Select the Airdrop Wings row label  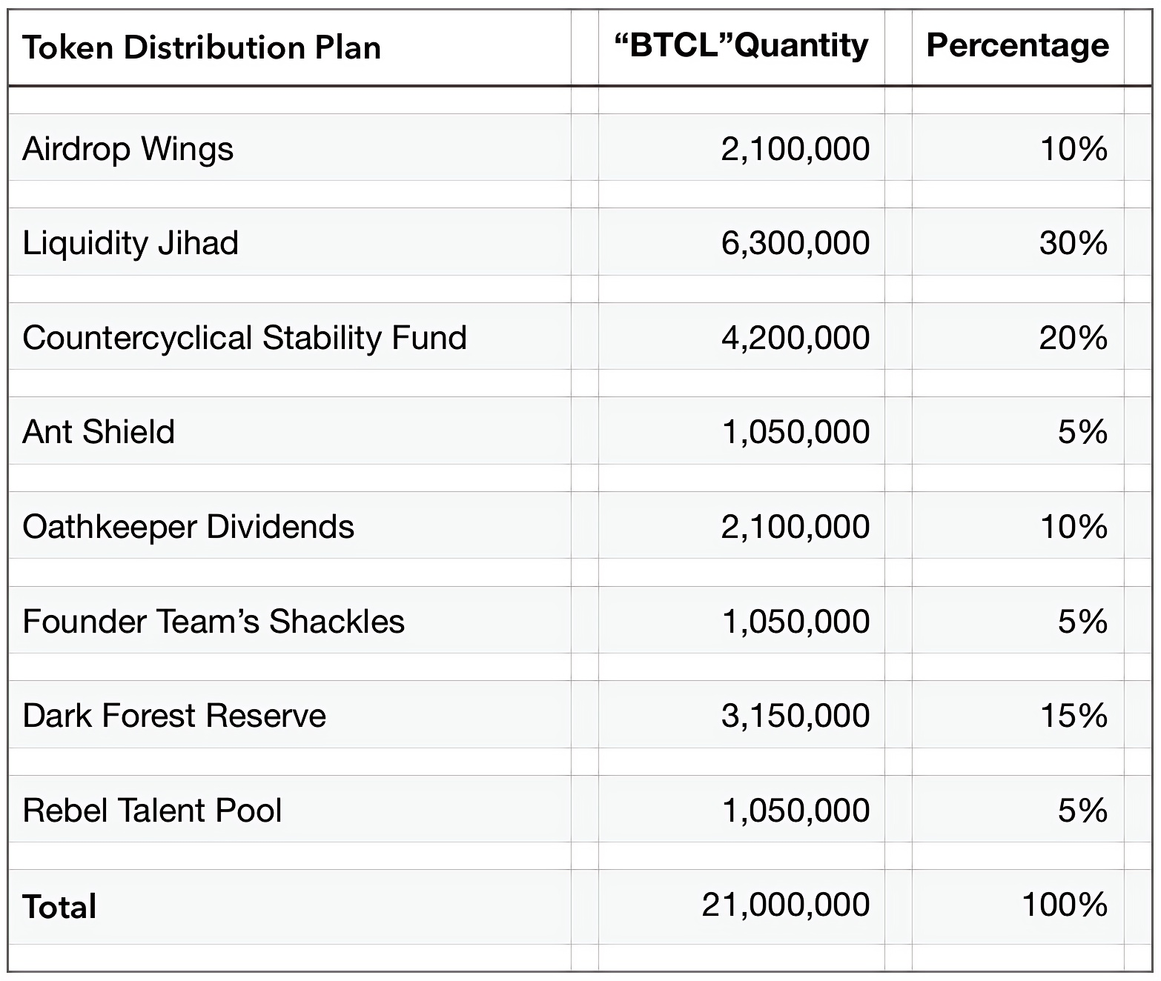(128, 148)
